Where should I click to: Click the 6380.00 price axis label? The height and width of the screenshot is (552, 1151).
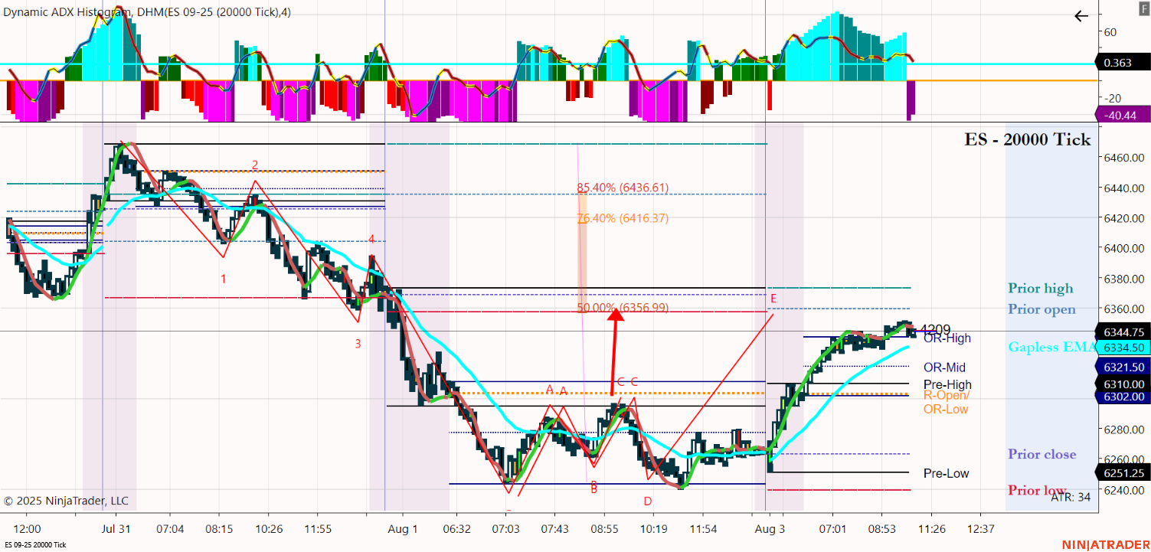[1124, 279]
